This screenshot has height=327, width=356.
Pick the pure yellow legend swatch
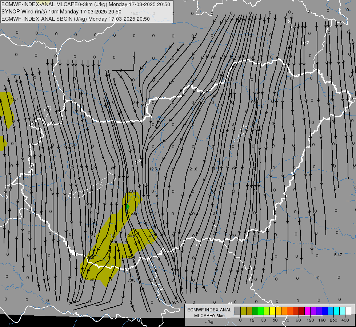click(x=272, y=311)
